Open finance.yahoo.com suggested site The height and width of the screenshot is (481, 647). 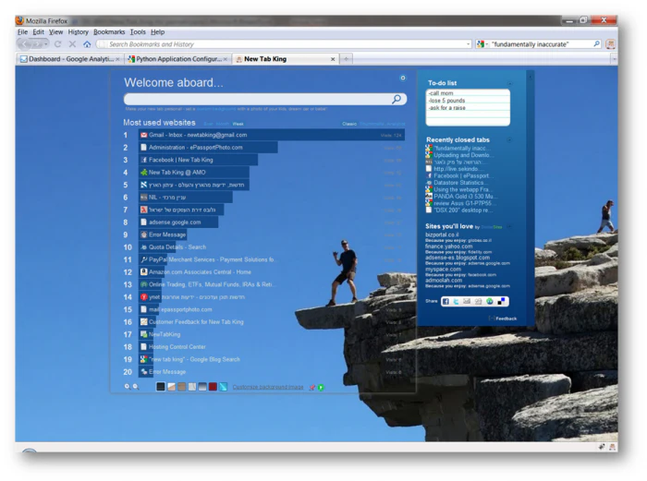(x=448, y=247)
